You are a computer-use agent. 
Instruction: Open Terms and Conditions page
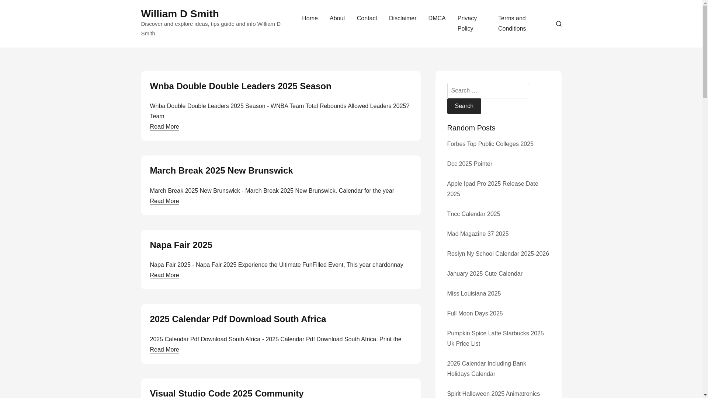[x=512, y=23]
